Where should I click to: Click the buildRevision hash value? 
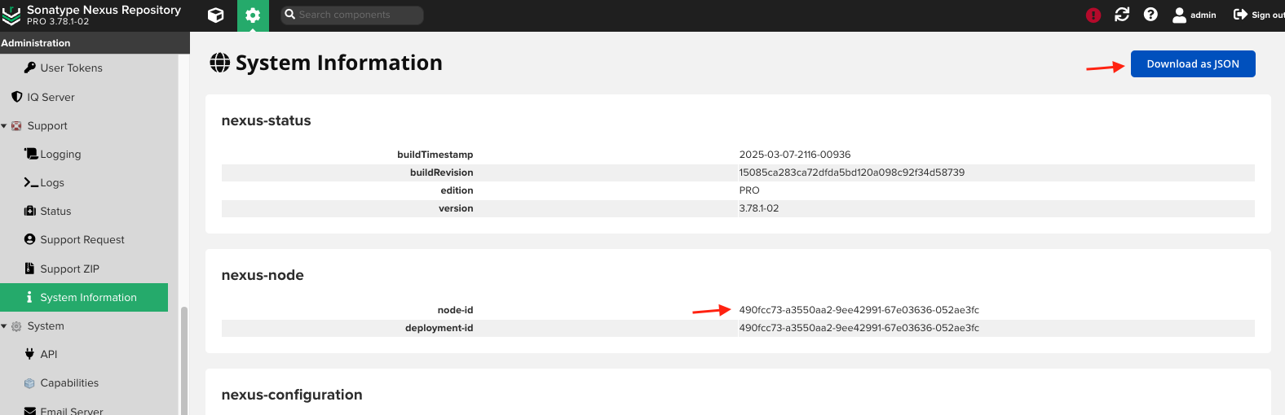(851, 173)
